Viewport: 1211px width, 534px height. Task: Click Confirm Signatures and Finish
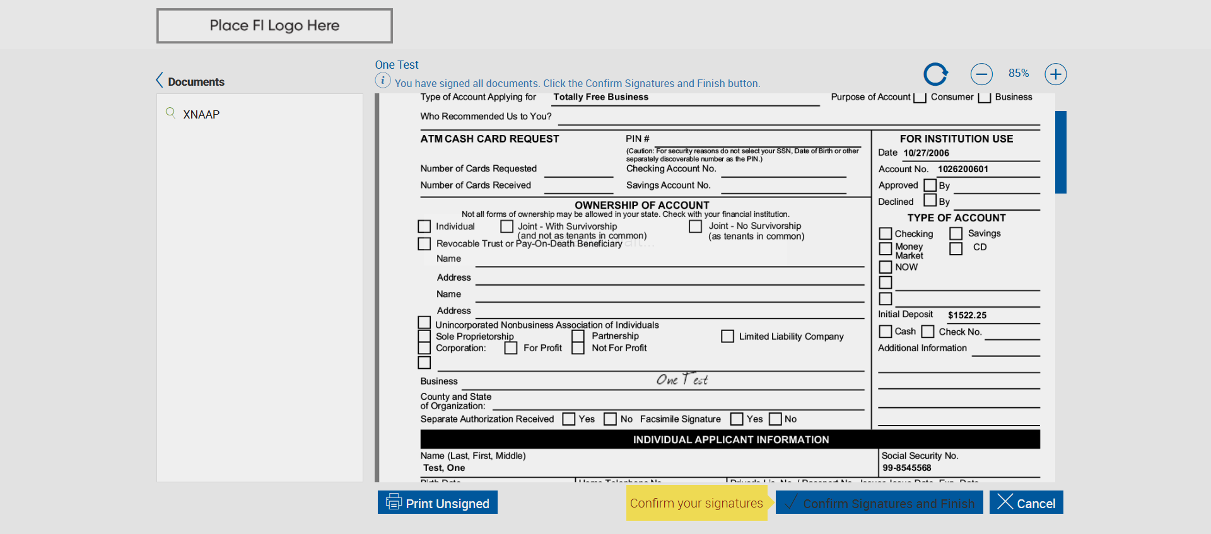pos(879,502)
